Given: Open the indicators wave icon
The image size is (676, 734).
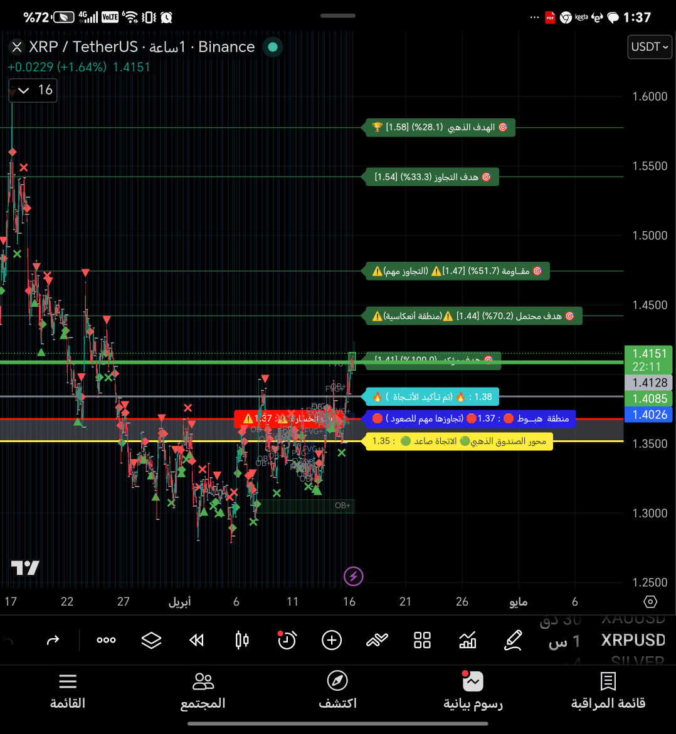Looking at the screenshot, I should [x=377, y=640].
